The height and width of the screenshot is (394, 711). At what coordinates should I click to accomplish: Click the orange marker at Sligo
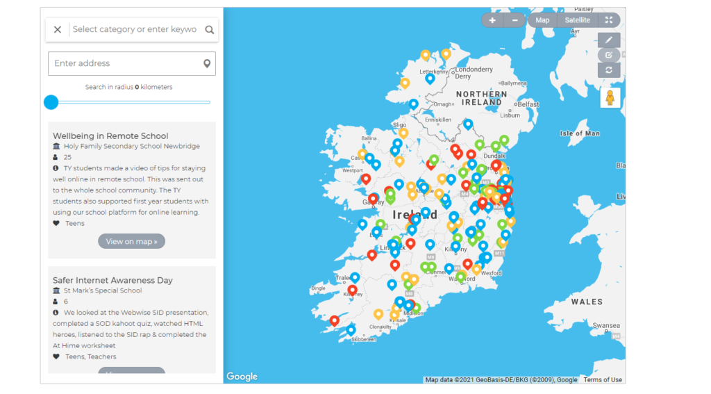click(403, 133)
